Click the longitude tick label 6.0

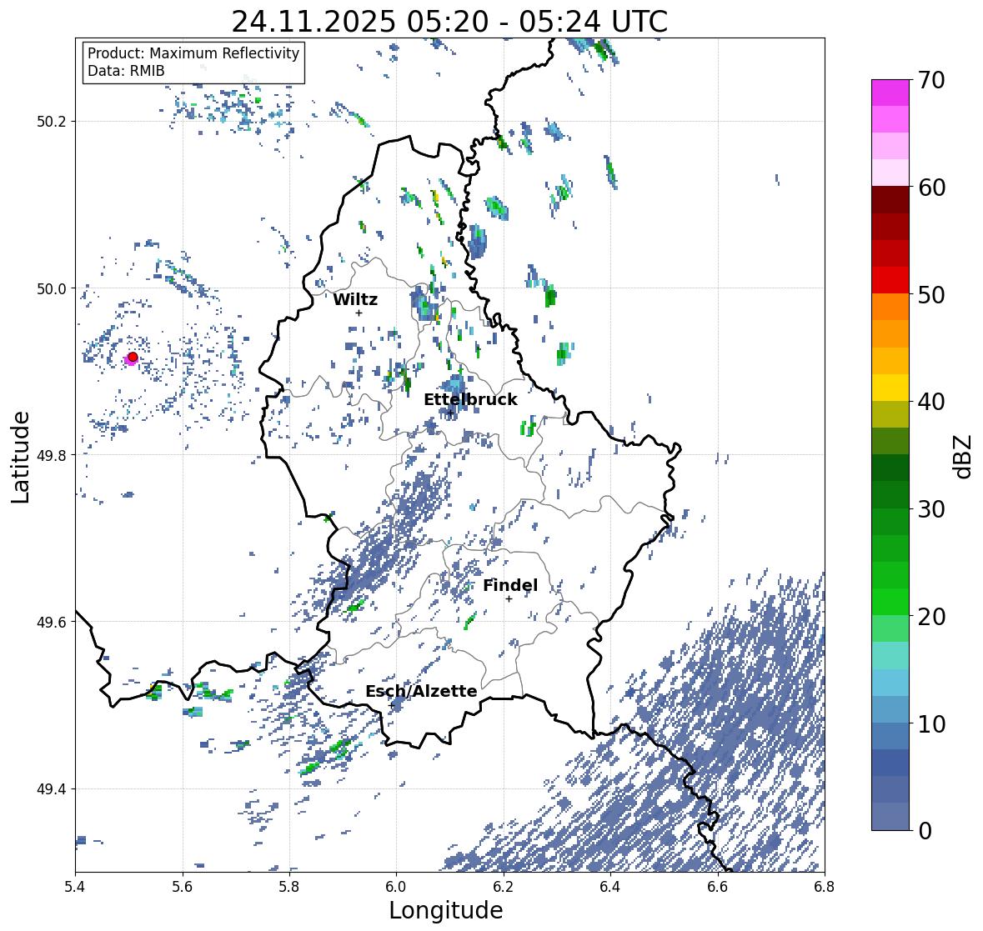[396, 887]
